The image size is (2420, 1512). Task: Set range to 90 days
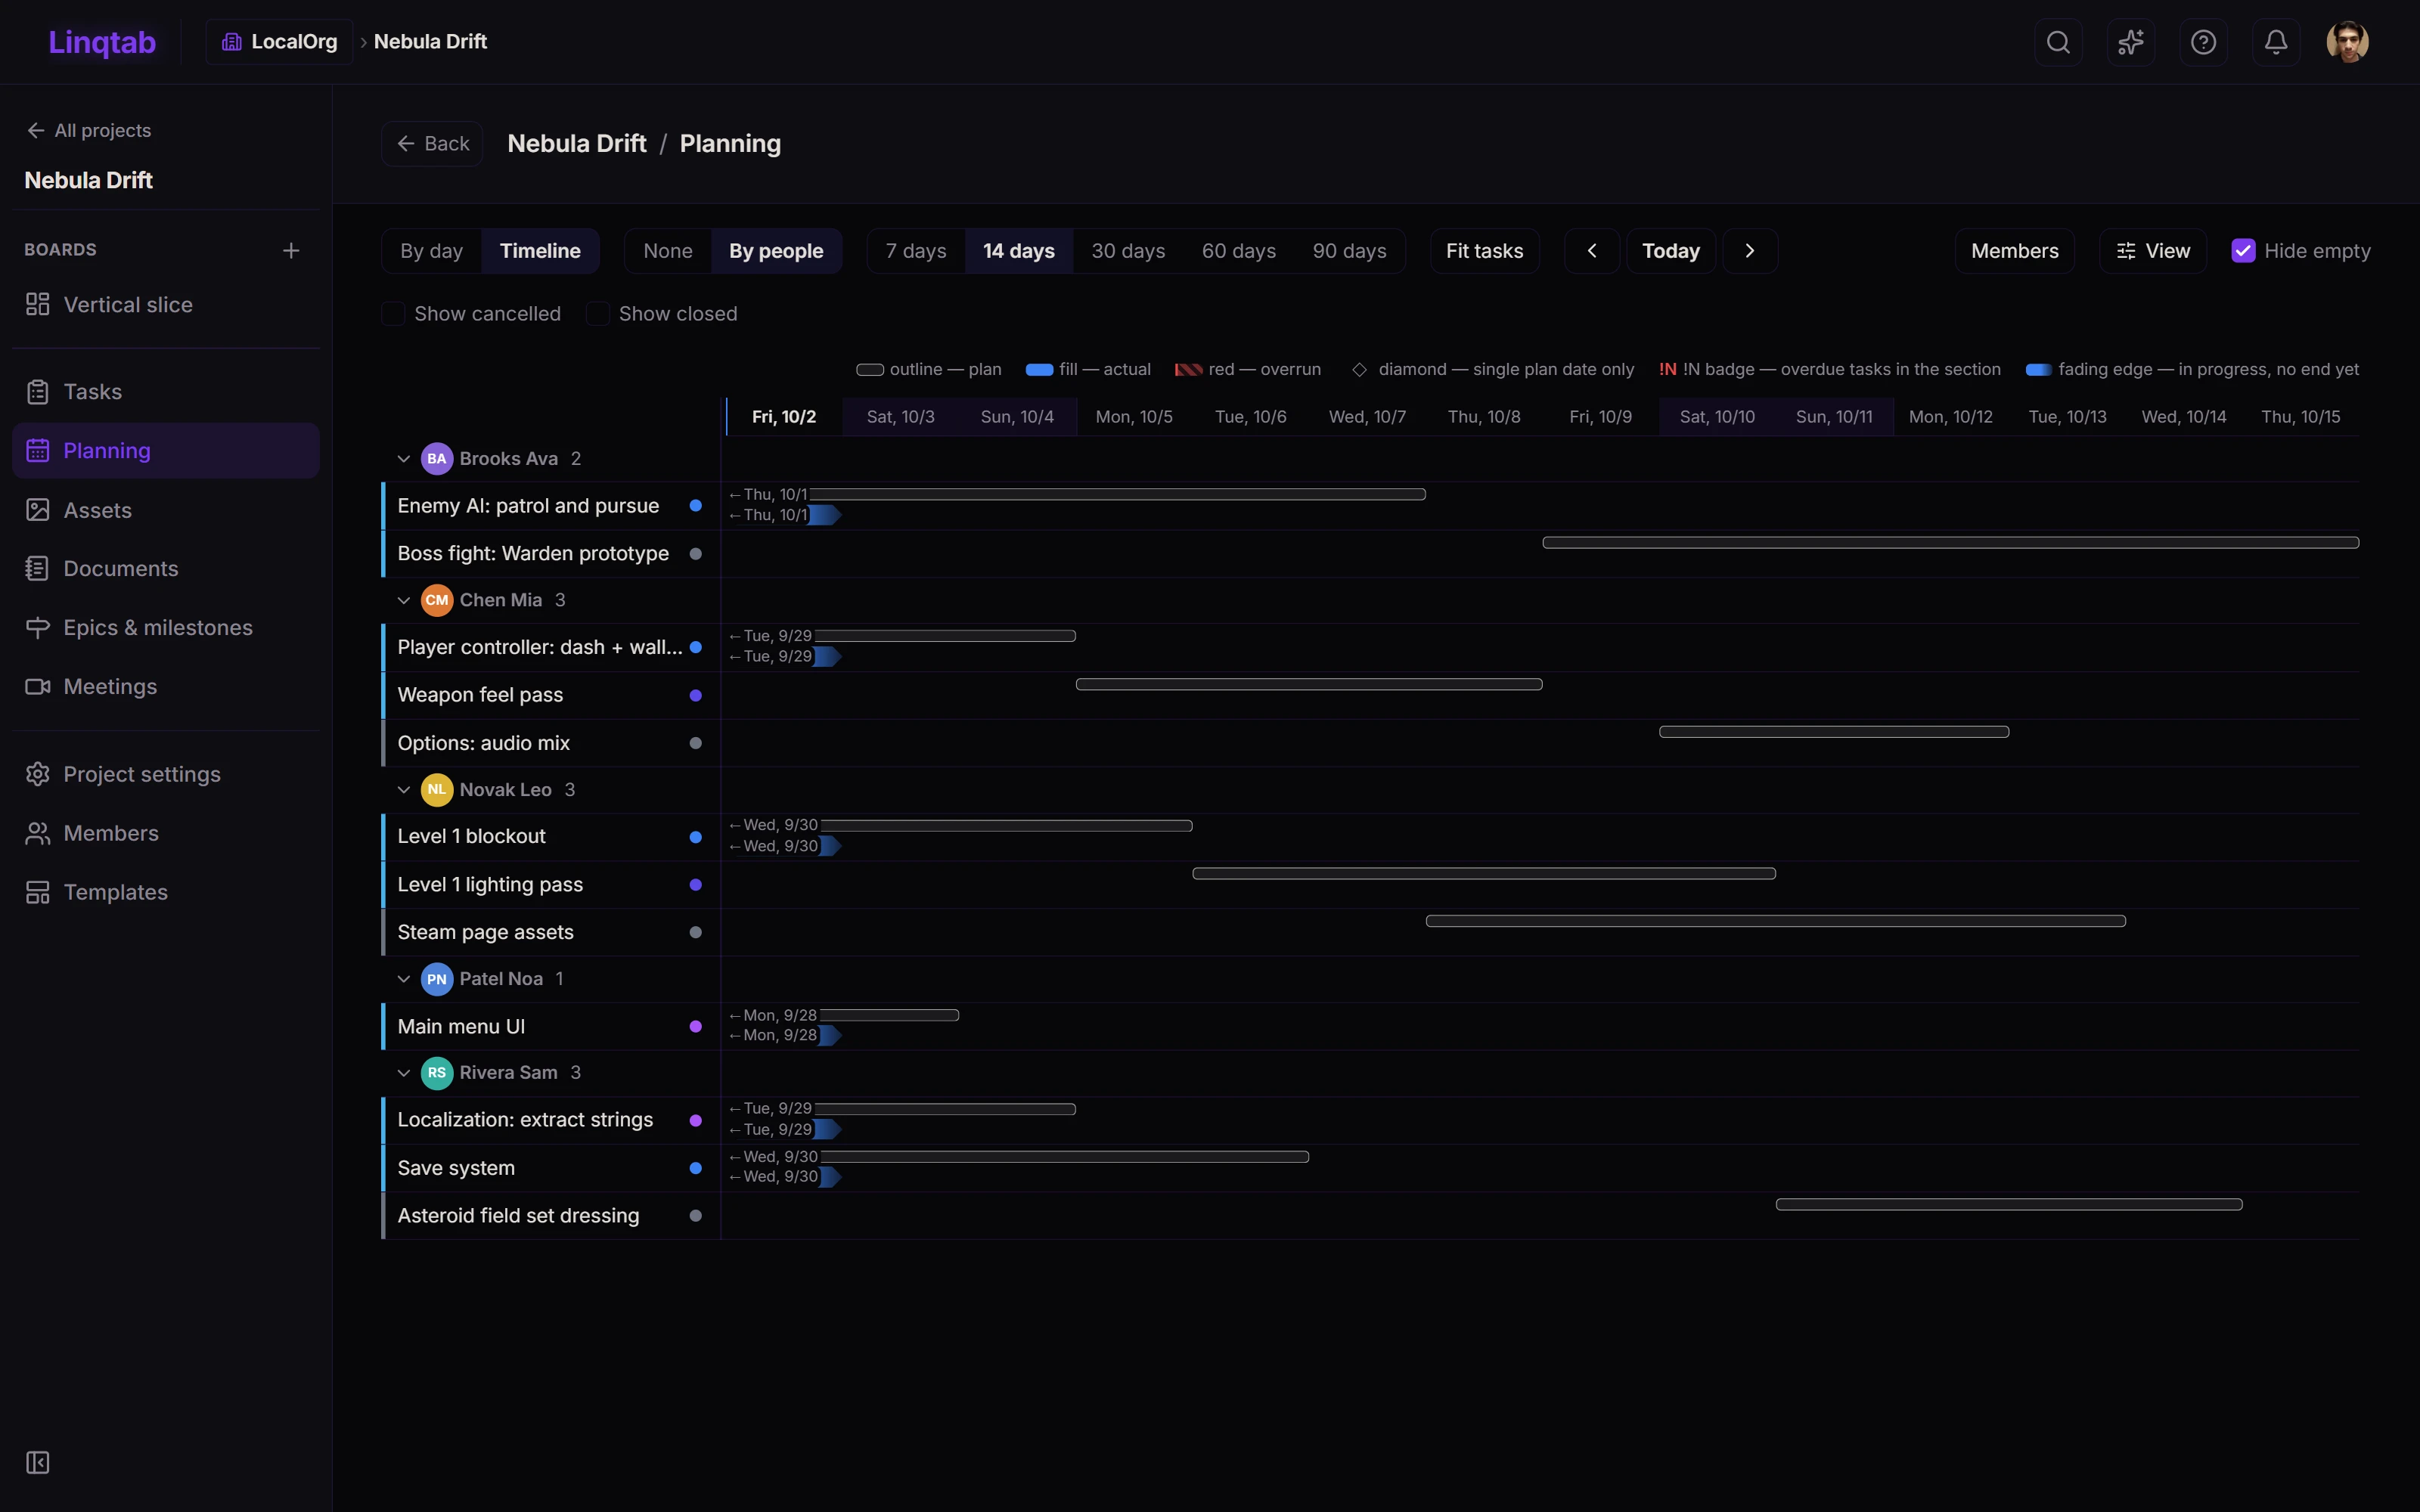click(1349, 251)
